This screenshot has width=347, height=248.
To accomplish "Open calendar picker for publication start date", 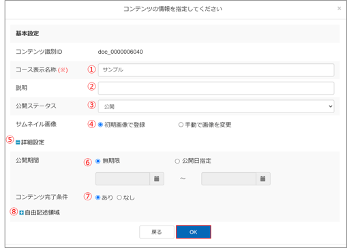I will click(157, 179).
